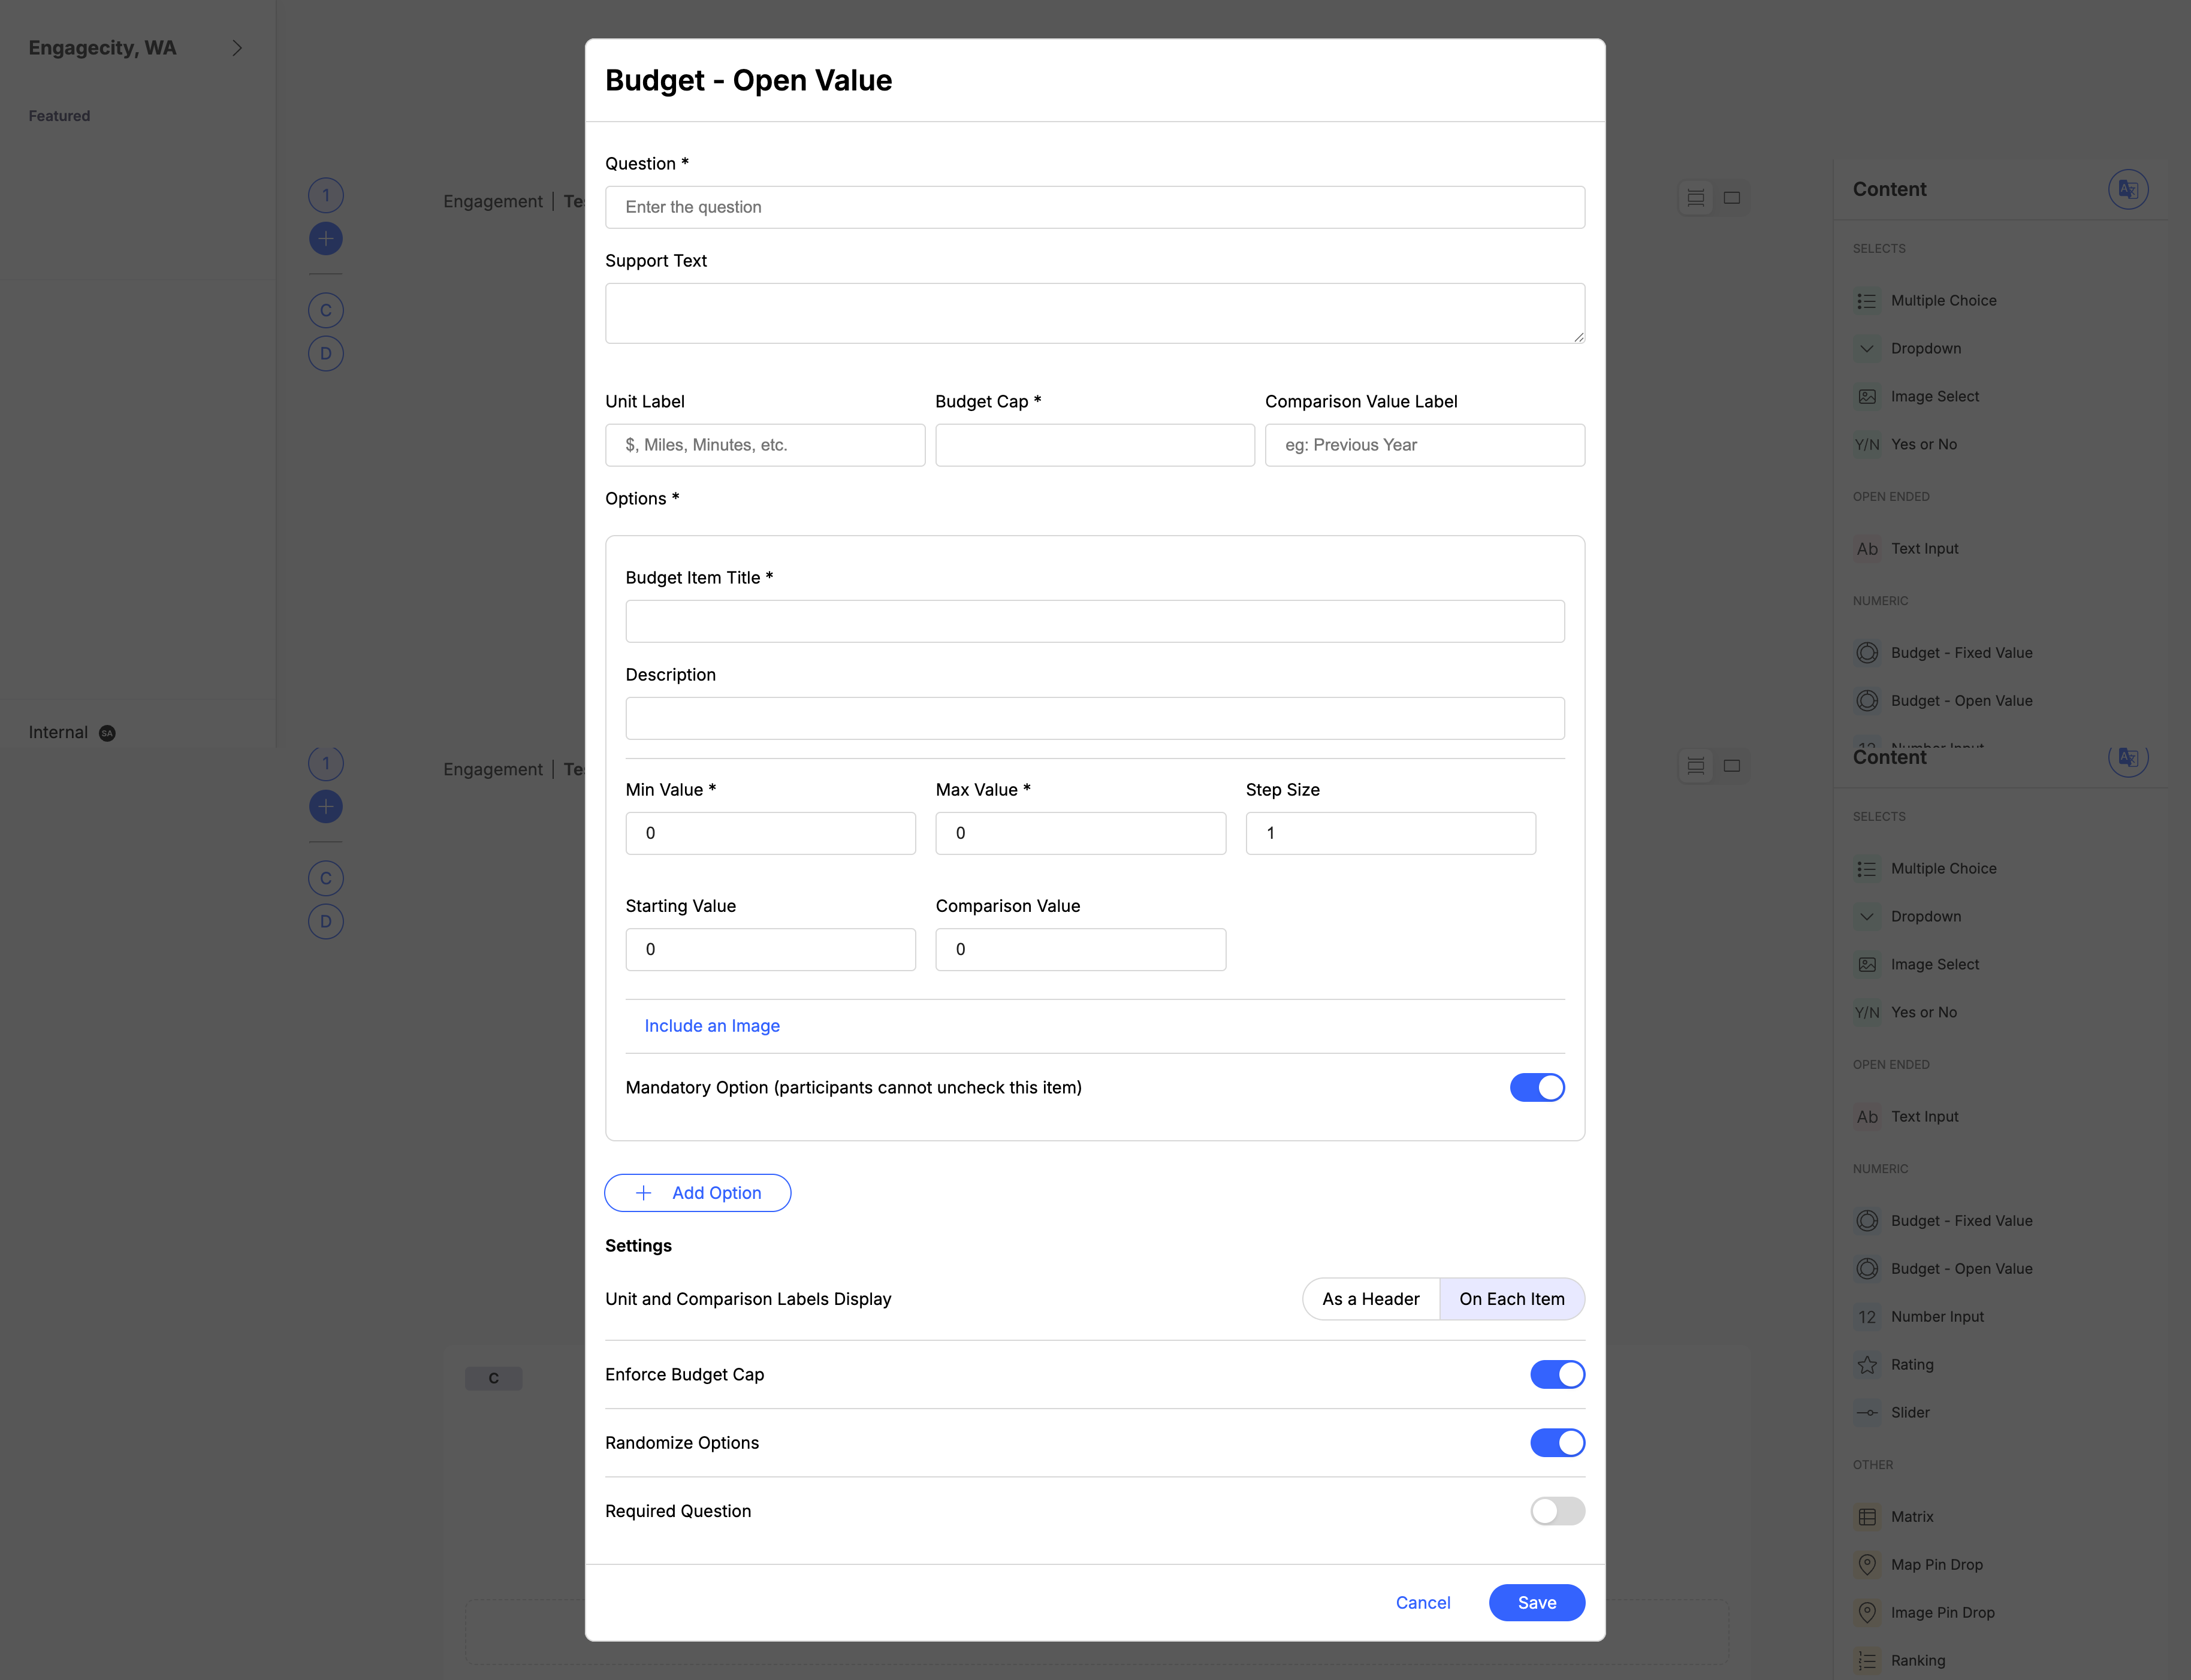Click the Ranking list icon

pos(1866,1660)
